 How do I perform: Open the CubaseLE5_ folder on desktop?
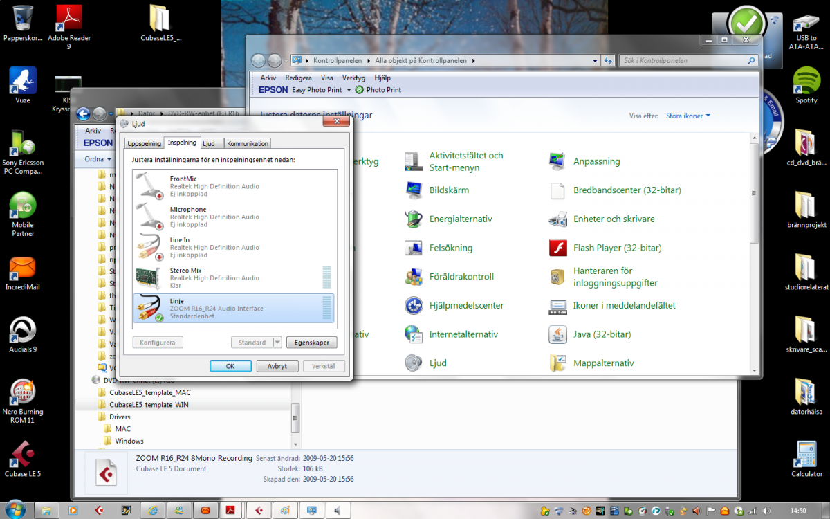160,24
